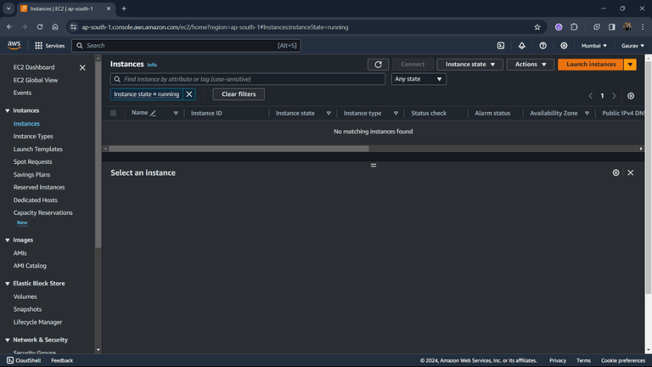
Task: Open table preferences gear next to pagination
Action: point(631,96)
